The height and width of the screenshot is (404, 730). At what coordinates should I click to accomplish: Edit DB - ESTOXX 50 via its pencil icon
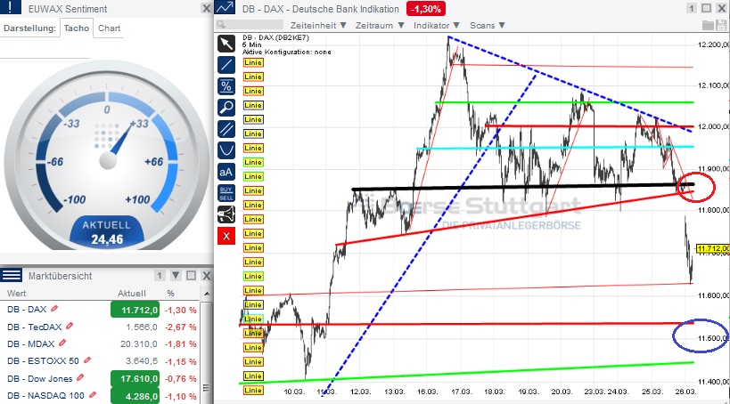click(87, 360)
